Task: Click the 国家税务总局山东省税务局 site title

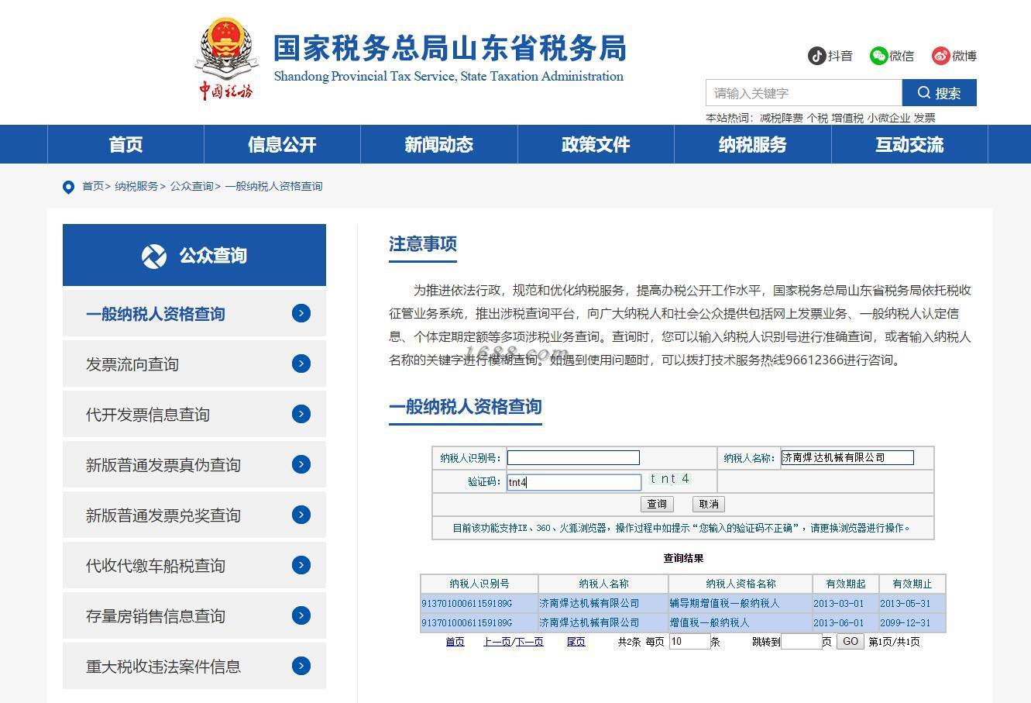Action: pyautogui.click(x=450, y=48)
